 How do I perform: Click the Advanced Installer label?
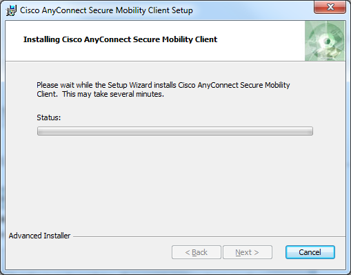(39, 236)
